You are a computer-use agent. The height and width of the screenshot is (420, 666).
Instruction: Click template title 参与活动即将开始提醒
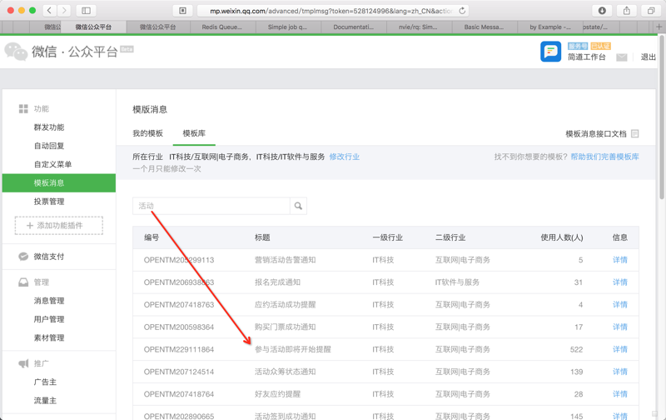pyautogui.click(x=293, y=349)
